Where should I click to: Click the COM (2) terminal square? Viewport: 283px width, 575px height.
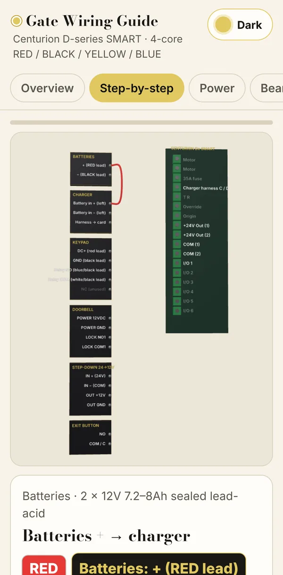click(x=177, y=254)
